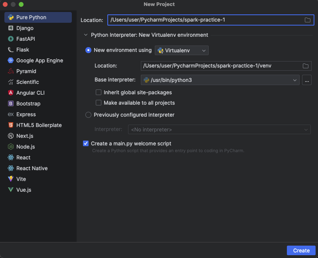Viewport: 318px width, 258px height.
Task: Choose the HTML5 Boilerplate icon
Action: pyautogui.click(x=10, y=125)
